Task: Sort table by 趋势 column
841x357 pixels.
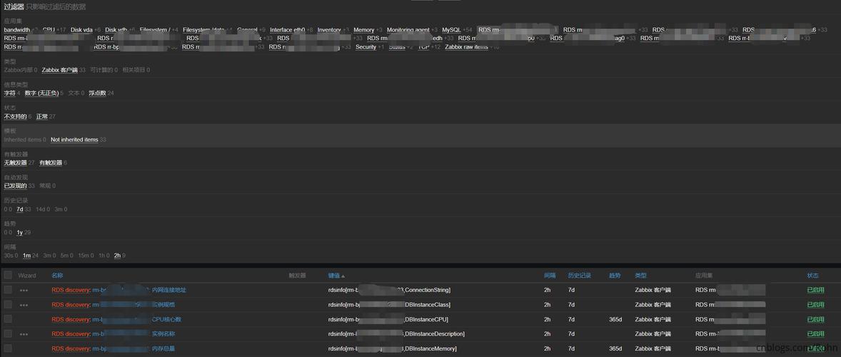Action: pyautogui.click(x=615, y=276)
